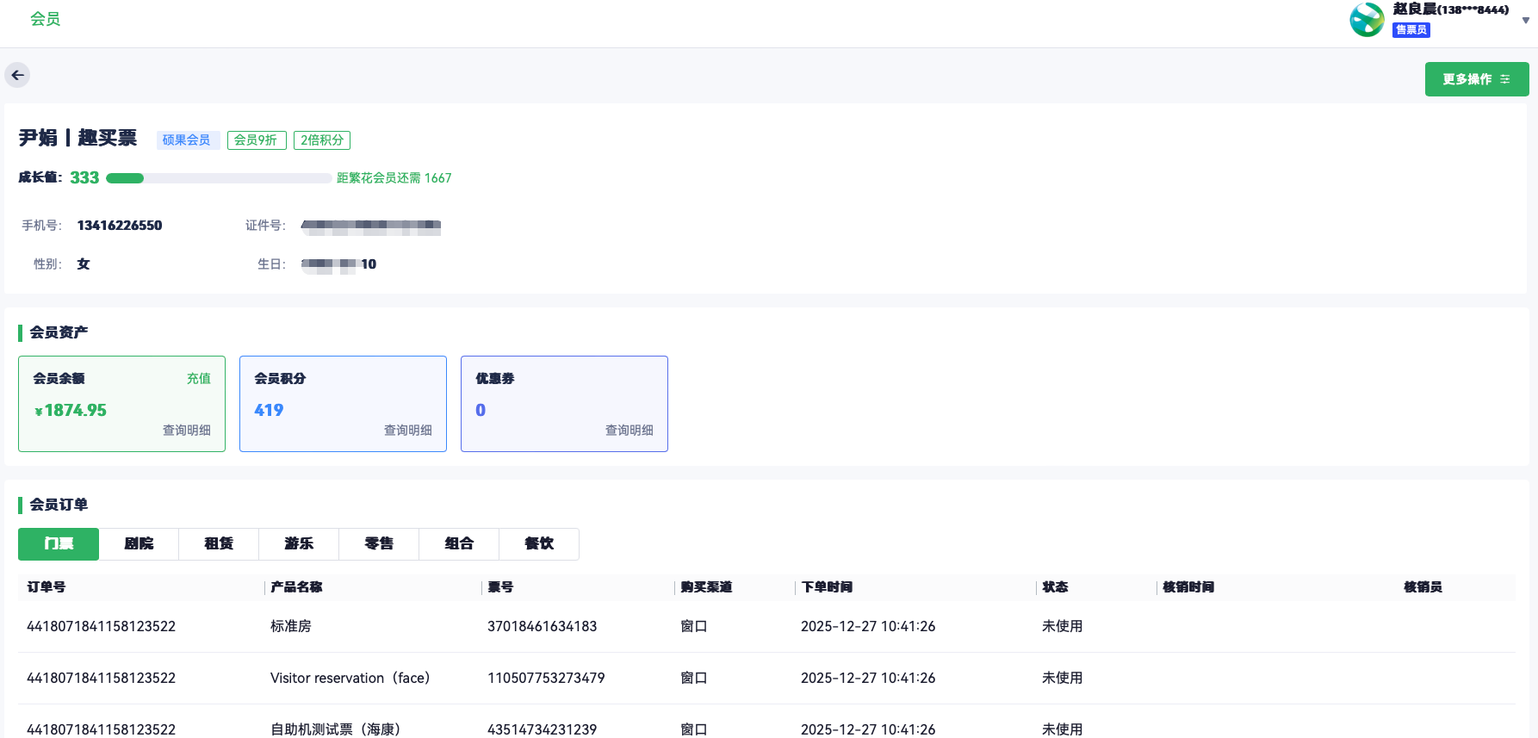
Task: Click the 2倍积分 points tag
Action: (322, 140)
